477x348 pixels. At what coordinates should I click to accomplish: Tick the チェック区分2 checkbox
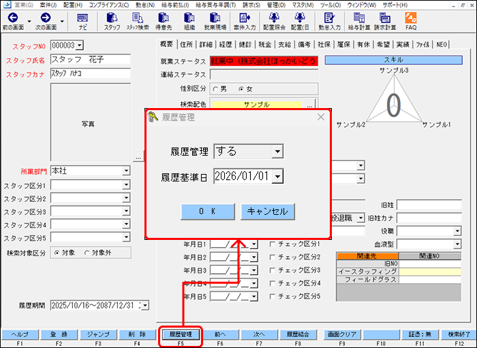point(273,257)
